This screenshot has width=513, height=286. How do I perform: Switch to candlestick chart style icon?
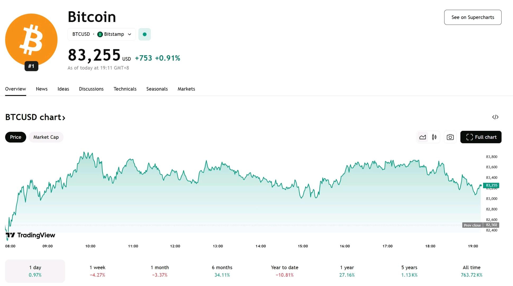click(x=434, y=137)
